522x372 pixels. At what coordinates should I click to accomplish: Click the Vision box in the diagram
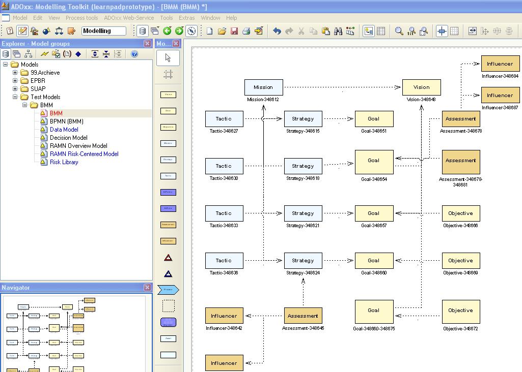[x=422, y=87]
